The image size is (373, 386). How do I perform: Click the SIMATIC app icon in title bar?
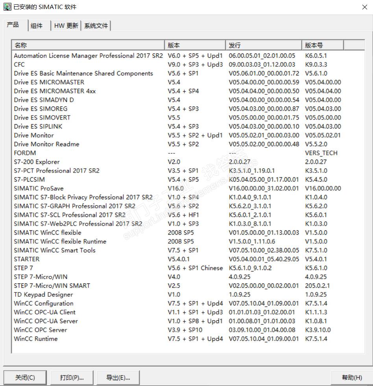[x=7, y=7]
